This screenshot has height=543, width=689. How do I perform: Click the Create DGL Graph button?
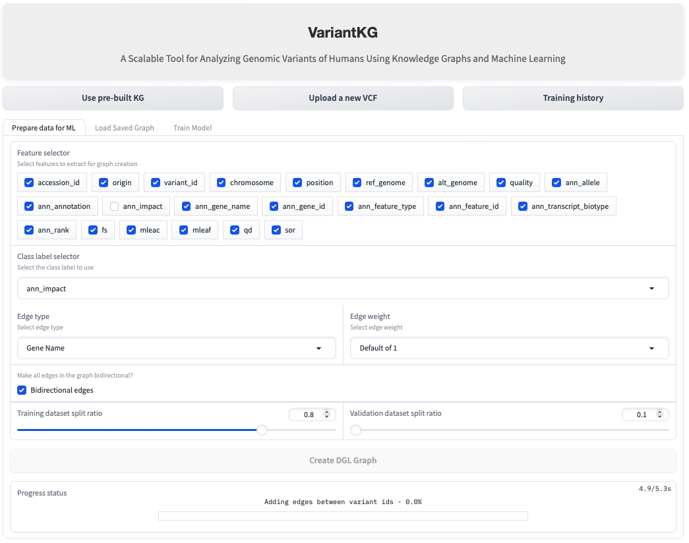click(343, 461)
